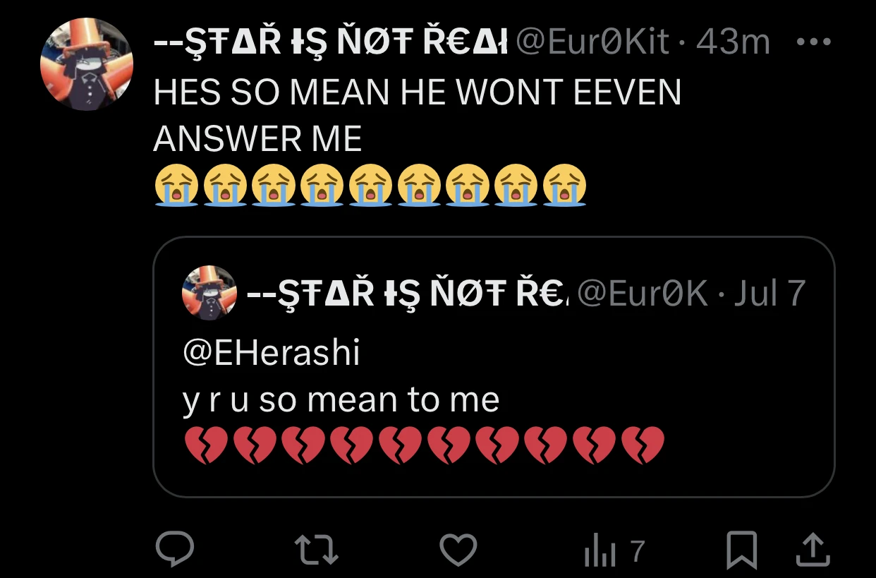Screen dimensions: 876x578
Task: Like the tweet with heart icon
Action: (x=458, y=550)
